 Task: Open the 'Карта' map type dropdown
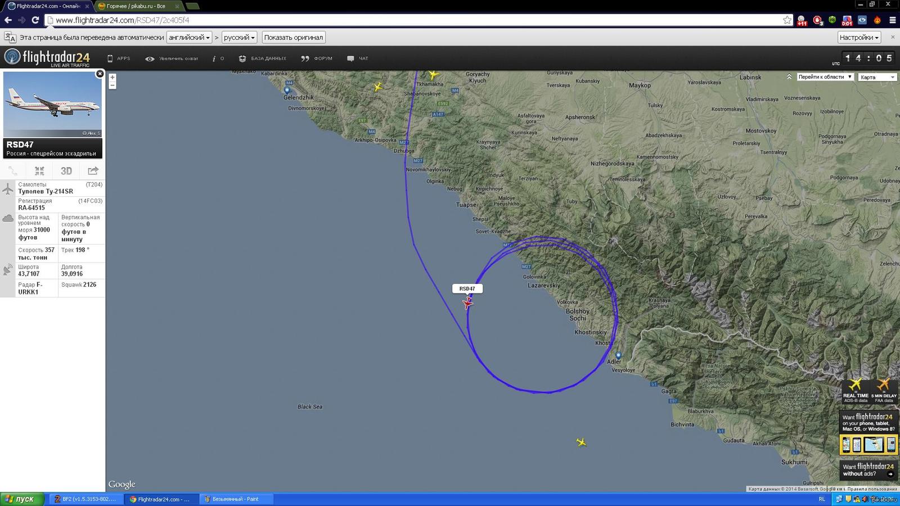point(877,77)
